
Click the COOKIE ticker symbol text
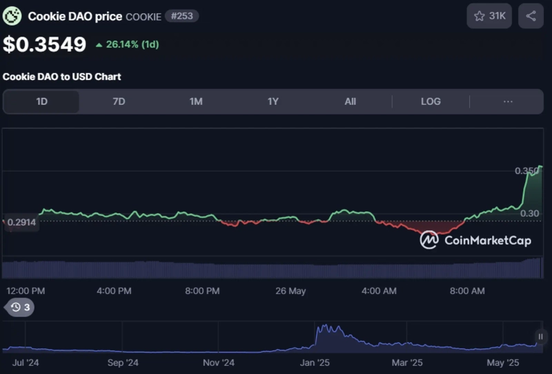[143, 16]
